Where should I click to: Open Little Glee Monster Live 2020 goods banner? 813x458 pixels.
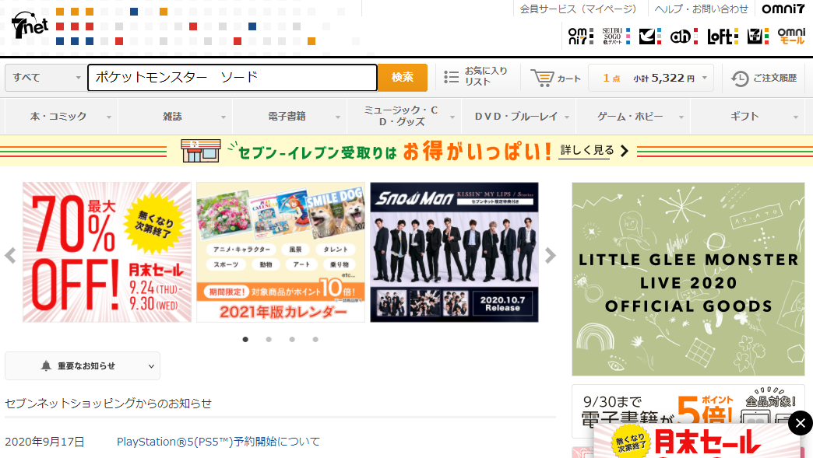pos(688,279)
